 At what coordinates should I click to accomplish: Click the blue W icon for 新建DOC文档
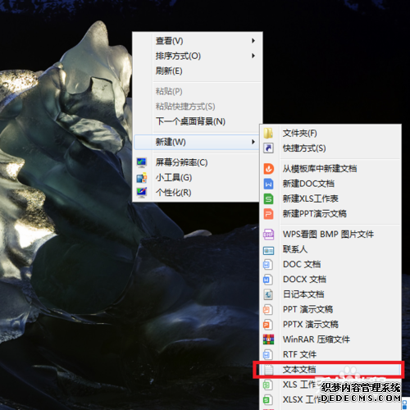click(268, 184)
